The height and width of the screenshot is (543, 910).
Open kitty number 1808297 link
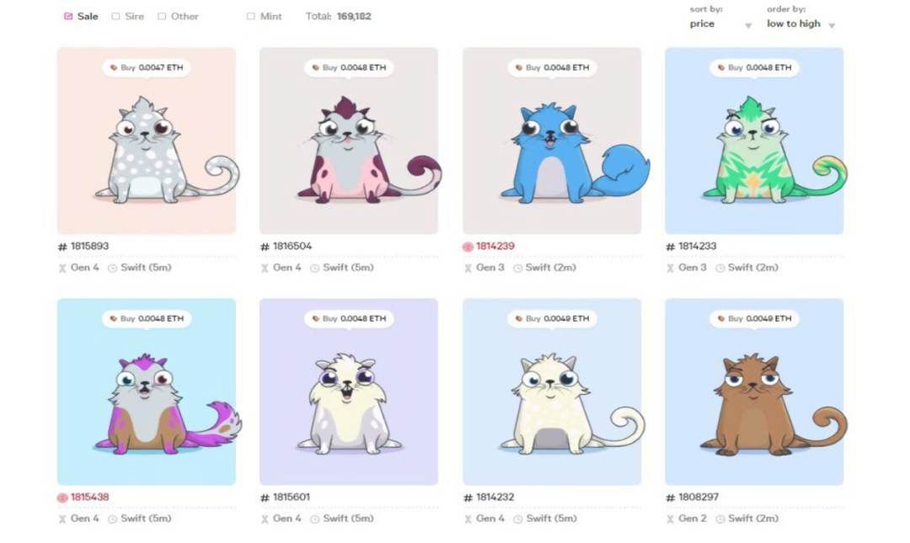pos(699,498)
